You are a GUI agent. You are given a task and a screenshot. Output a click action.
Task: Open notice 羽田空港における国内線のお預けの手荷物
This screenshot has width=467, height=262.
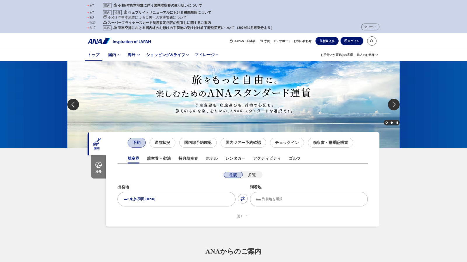(193, 28)
